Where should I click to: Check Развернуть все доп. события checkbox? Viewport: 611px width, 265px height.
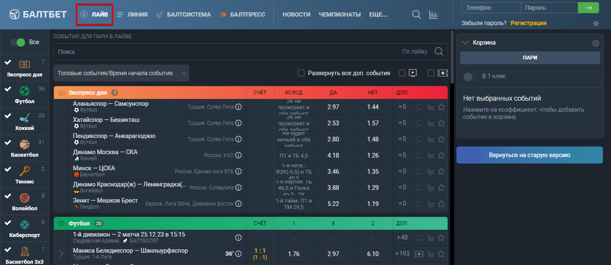pos(301,73)
